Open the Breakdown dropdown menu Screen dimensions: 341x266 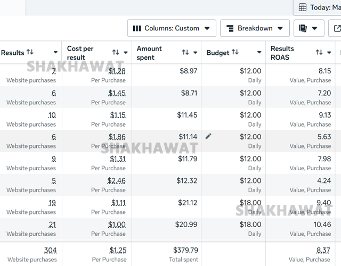point(255,28)
